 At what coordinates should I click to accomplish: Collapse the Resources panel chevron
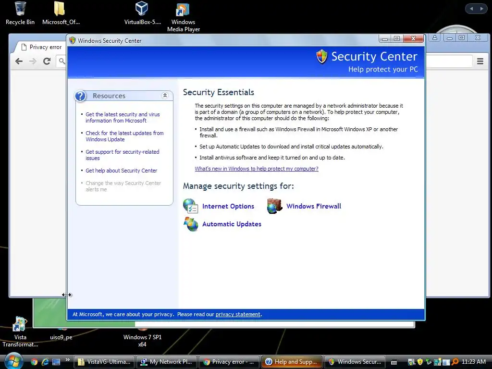coord(165,96)
